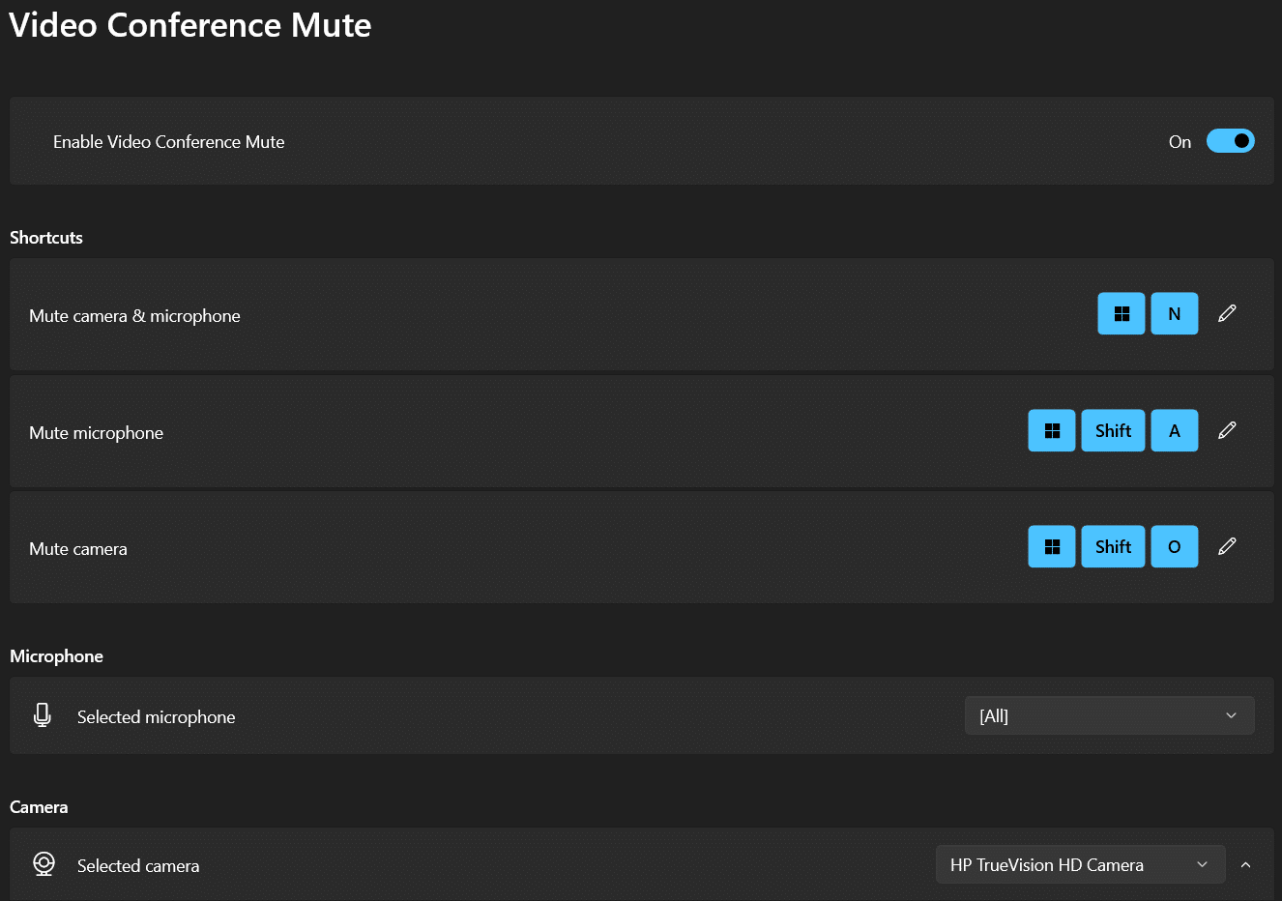Click Shift key in Mute microphone shortcut
The image size is (1282, 901).
tap(1113, 430)
